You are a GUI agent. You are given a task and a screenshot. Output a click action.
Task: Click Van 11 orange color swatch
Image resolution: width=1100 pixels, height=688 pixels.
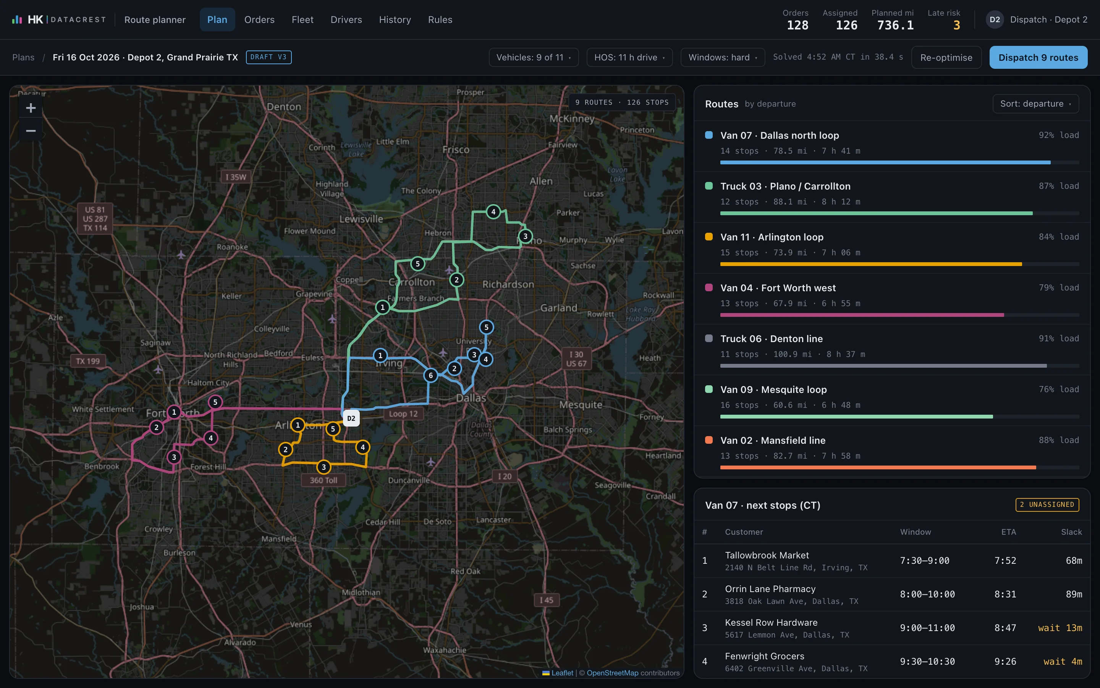click(x=709, y=237)
